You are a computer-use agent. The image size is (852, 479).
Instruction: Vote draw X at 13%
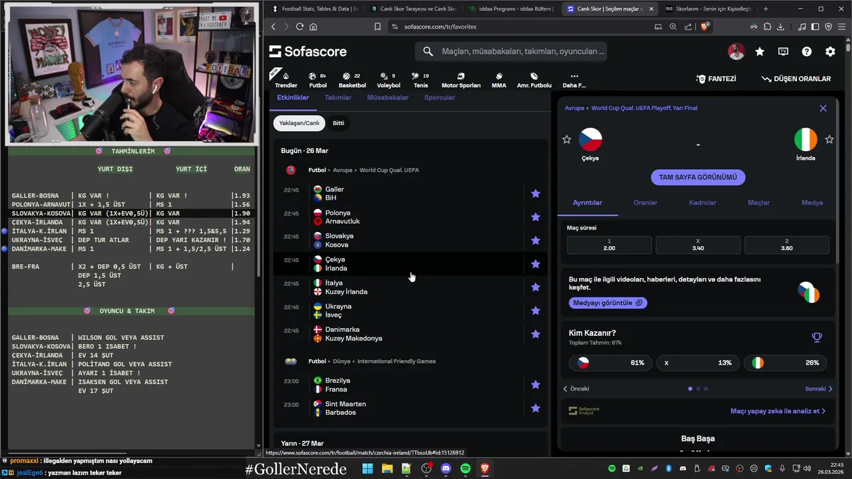coord(698,363)
